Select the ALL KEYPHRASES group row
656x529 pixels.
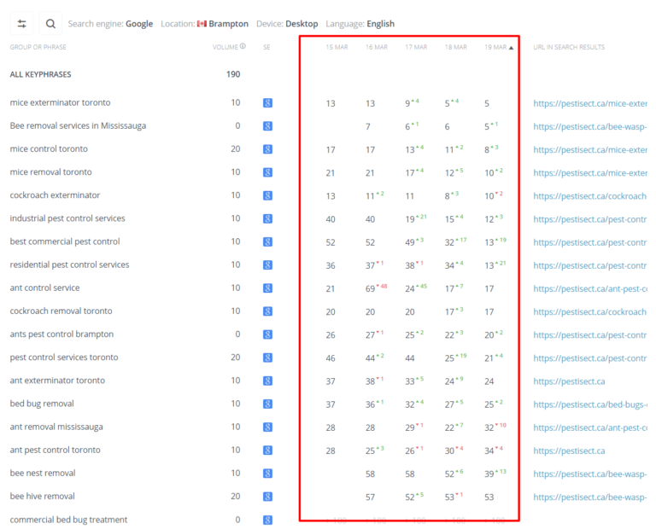pyautogui.click(x=41, y=74)
